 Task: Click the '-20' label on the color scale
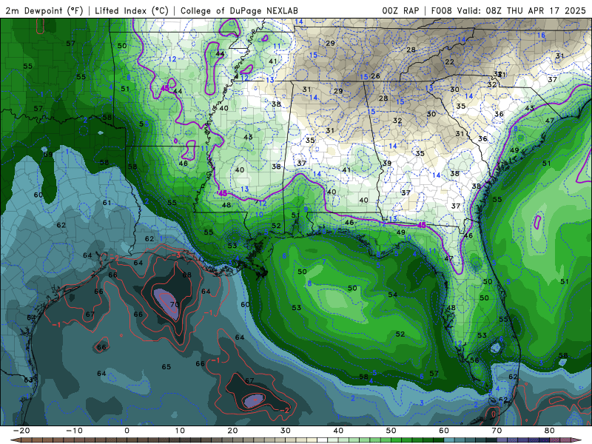21,431
